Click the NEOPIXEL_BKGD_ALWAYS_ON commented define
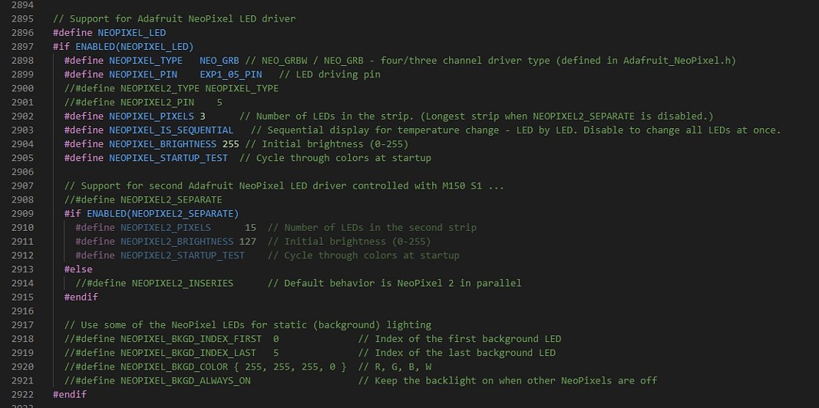819x408 pixels. [x=157, y=381]
